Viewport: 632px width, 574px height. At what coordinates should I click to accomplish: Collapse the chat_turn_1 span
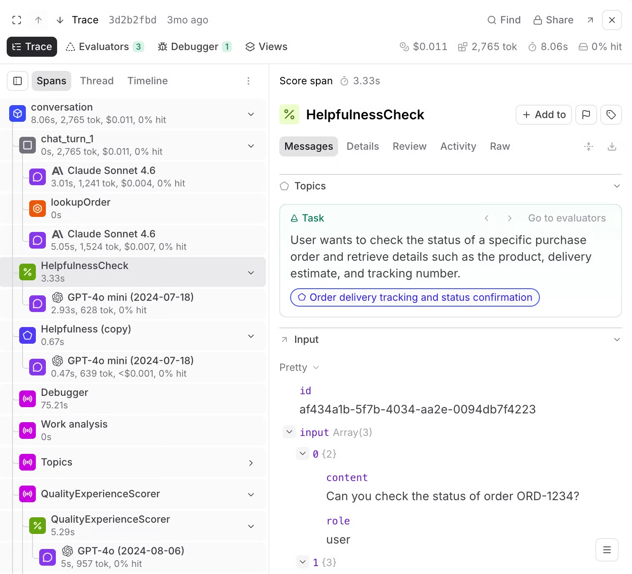251,146
